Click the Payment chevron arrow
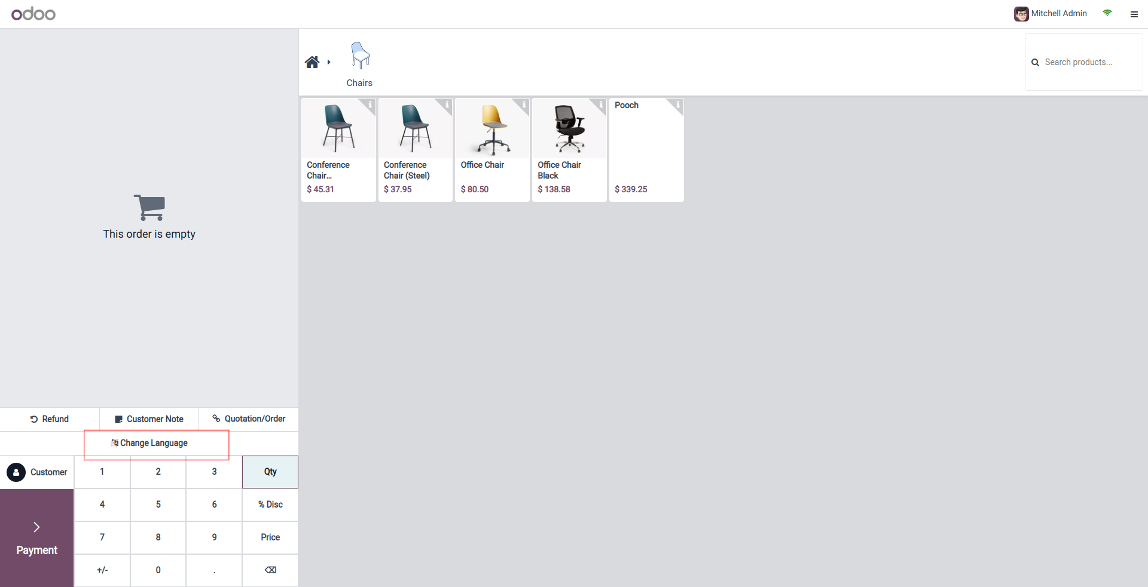The image size is (1148, 587). pyautogui.click(x=36, y=527)
